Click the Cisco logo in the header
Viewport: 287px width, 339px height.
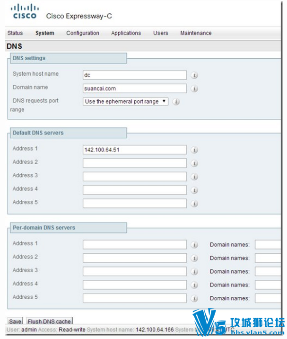[25, 11]
